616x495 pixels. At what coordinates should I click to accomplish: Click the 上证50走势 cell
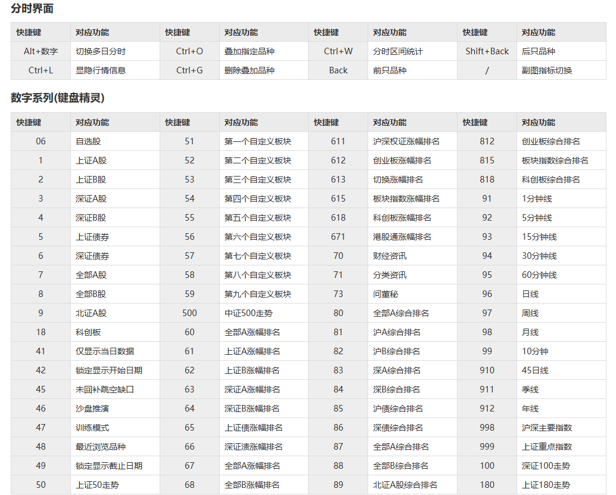click(115, 485)
